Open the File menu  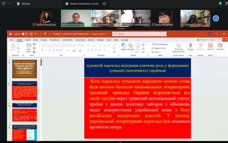[x=11, y=40]
